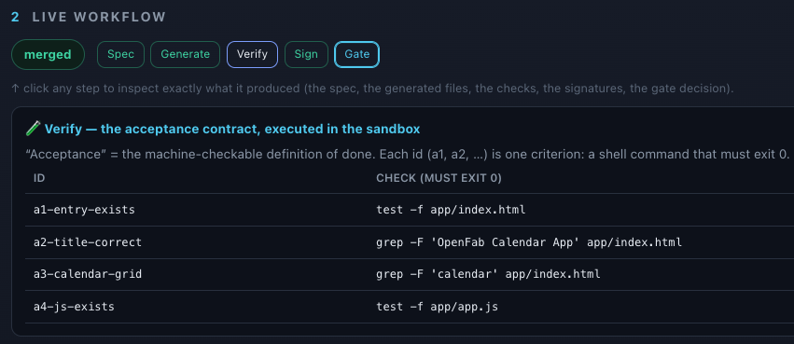Screen dimensions: 794x344
Task: Select the Verify workflow step
Action: [x=252, y=55]
